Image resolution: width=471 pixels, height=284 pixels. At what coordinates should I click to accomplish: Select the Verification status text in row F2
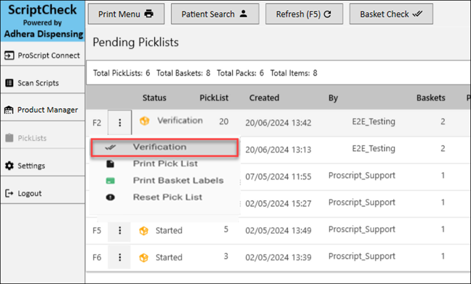pyautogui.click(x=180, y=121)
